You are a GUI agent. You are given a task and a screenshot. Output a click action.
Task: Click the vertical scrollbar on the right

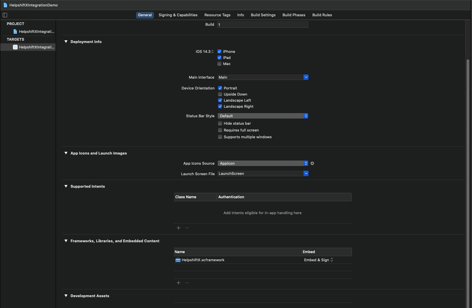(x=468, y=169)
